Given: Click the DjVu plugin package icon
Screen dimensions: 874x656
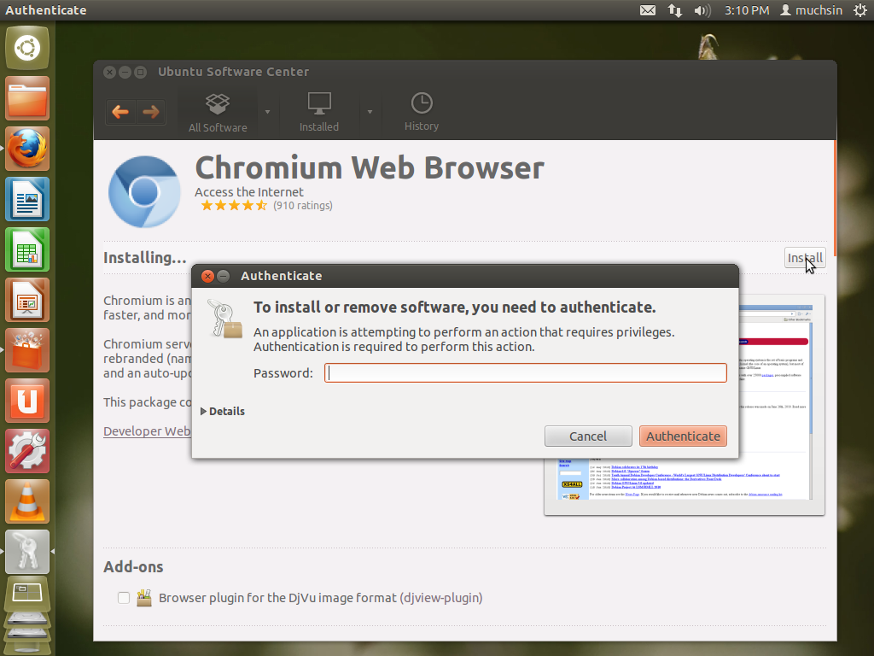Looking at the screenshot, I should [144, 598].
